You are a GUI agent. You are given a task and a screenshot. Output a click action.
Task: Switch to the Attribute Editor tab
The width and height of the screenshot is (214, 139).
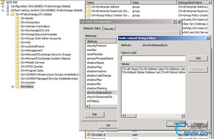92,28
